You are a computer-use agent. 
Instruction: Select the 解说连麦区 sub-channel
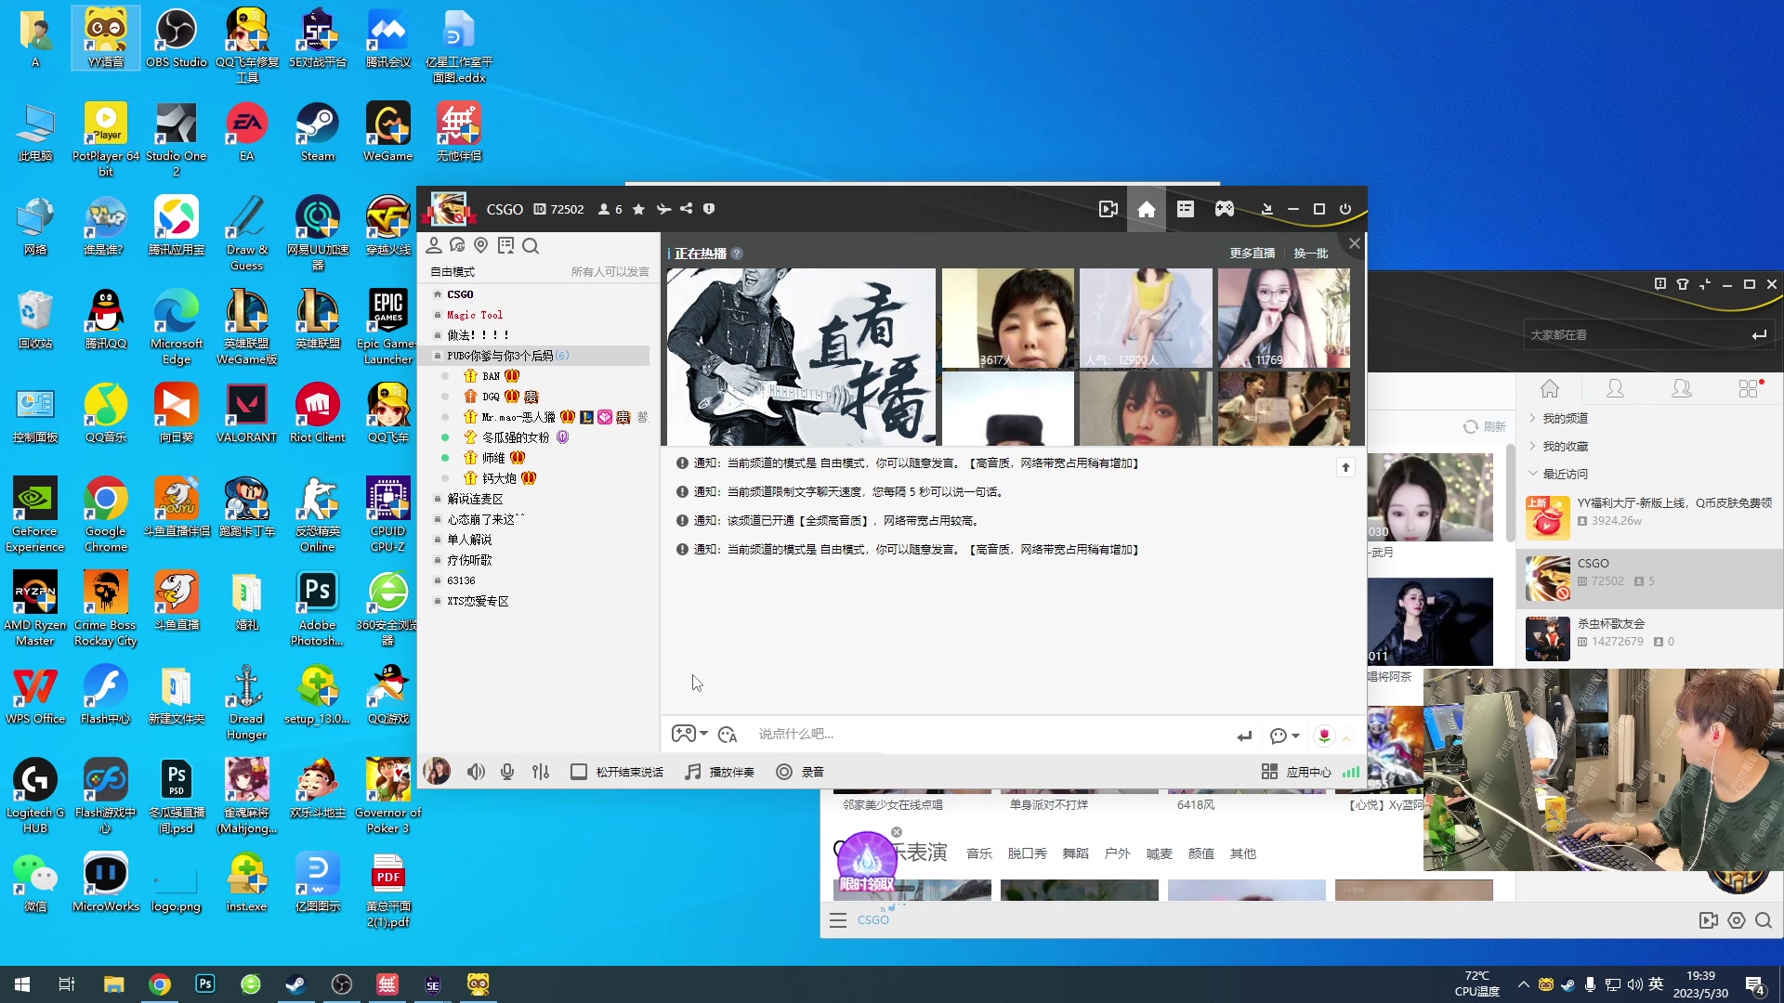[x=475, y=499]
